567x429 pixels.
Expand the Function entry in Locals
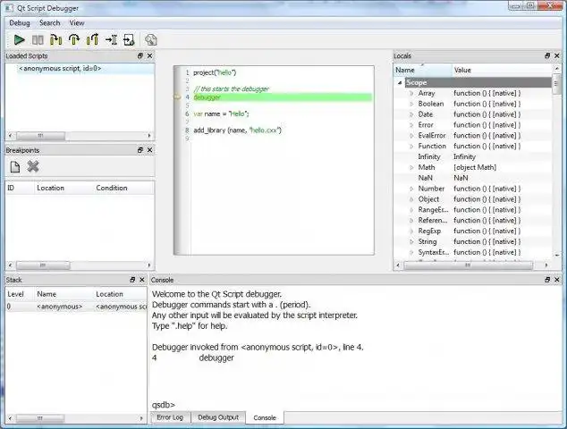coord(411,147)
